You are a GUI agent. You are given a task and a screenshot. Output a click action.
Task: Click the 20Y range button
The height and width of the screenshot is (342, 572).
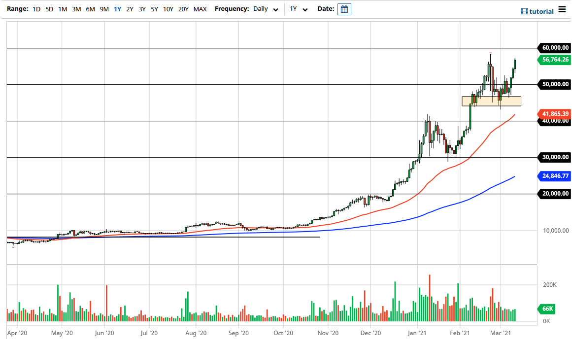tap(183, 9)
